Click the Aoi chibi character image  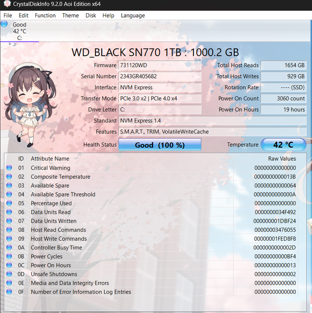[30, 105]
